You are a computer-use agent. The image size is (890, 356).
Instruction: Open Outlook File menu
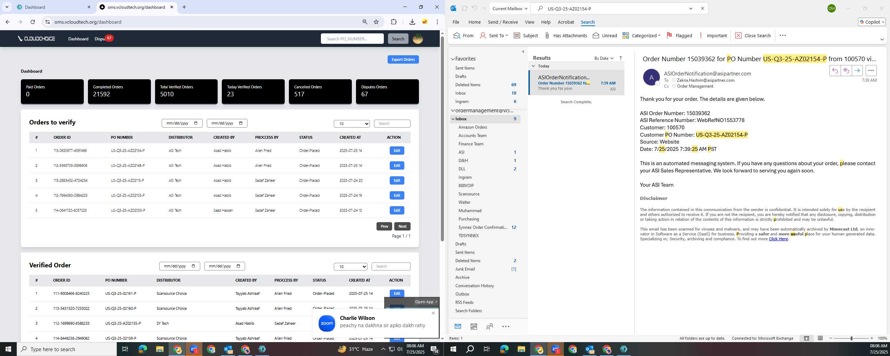456,22
